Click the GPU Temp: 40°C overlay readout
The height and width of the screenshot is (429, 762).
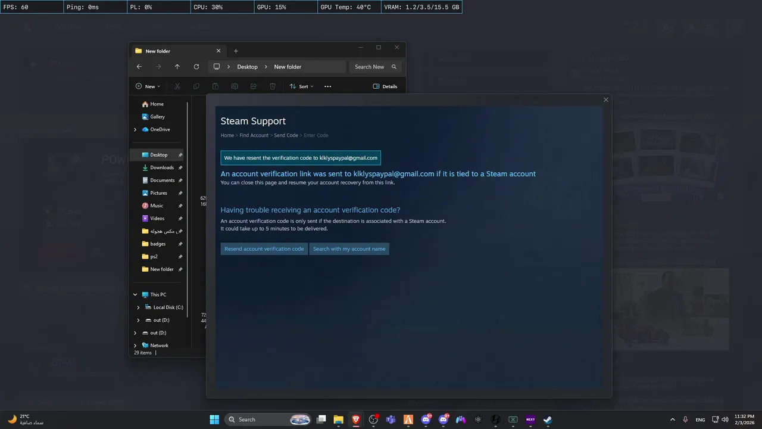[349, 7]
